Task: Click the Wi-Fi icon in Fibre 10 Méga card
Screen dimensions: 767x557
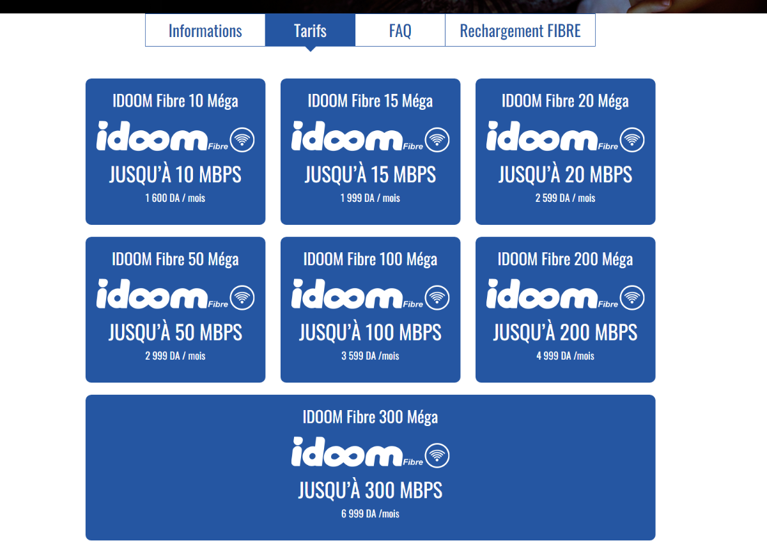Action: coord(242,139)
